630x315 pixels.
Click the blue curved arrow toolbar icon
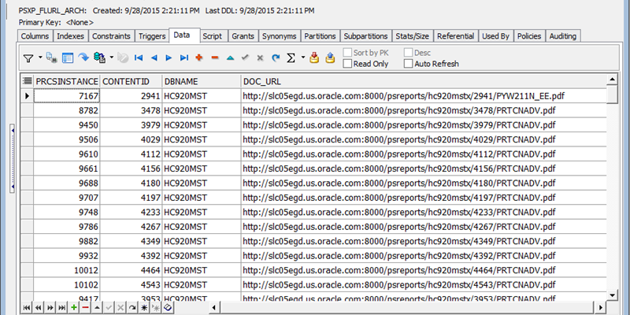[x=83, y=57]
